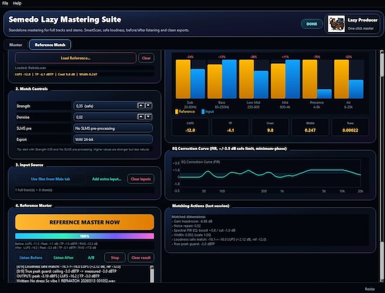Screen dimensions: 385x293
Task: Click the Width 0.247 metric box
Action: coord(310,127)
